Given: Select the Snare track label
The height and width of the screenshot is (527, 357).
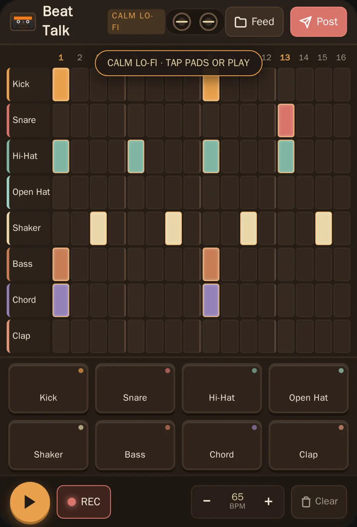Looking at the screenshot, I should [29, 120].
